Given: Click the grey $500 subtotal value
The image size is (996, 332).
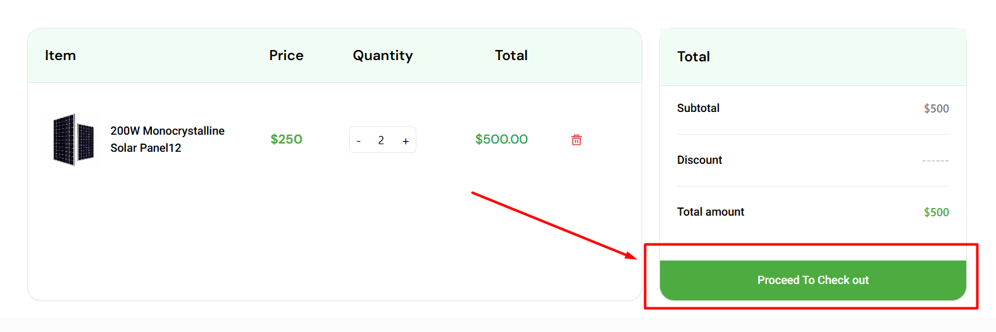Looking at the screenshot, I should point(937,109).
